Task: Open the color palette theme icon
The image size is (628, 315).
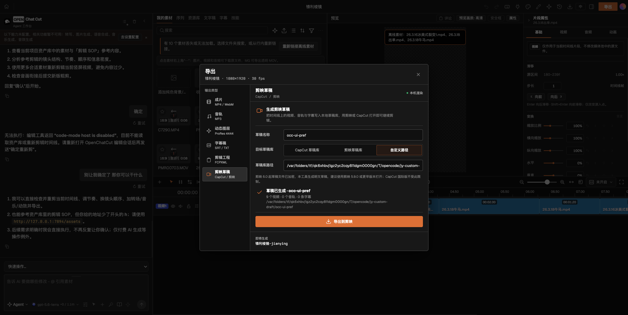Action: 528,7
